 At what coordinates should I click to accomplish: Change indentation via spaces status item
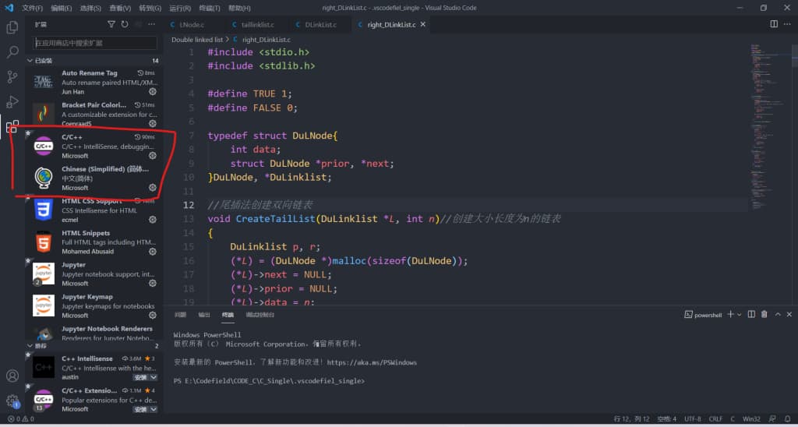click(667, 419)
